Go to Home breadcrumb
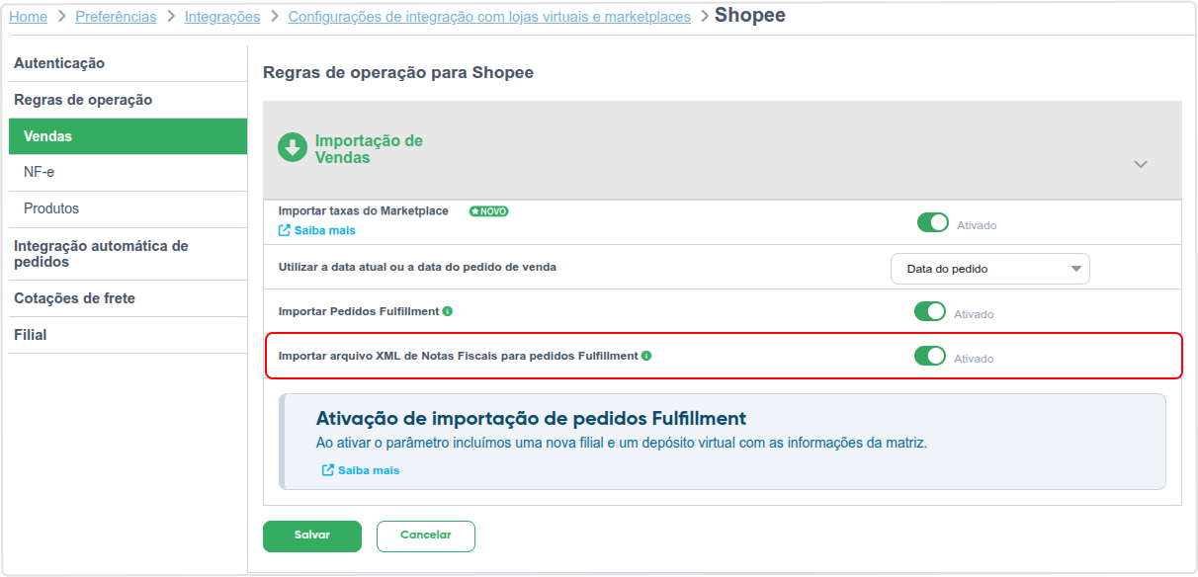This screenshot has width=1198, height=577. point(28,17)
